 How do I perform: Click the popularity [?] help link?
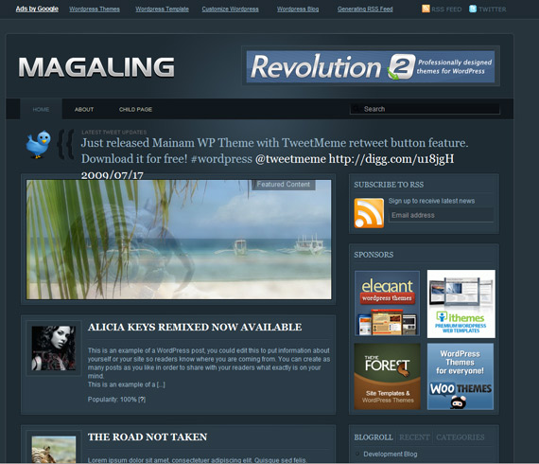[142, 400]
